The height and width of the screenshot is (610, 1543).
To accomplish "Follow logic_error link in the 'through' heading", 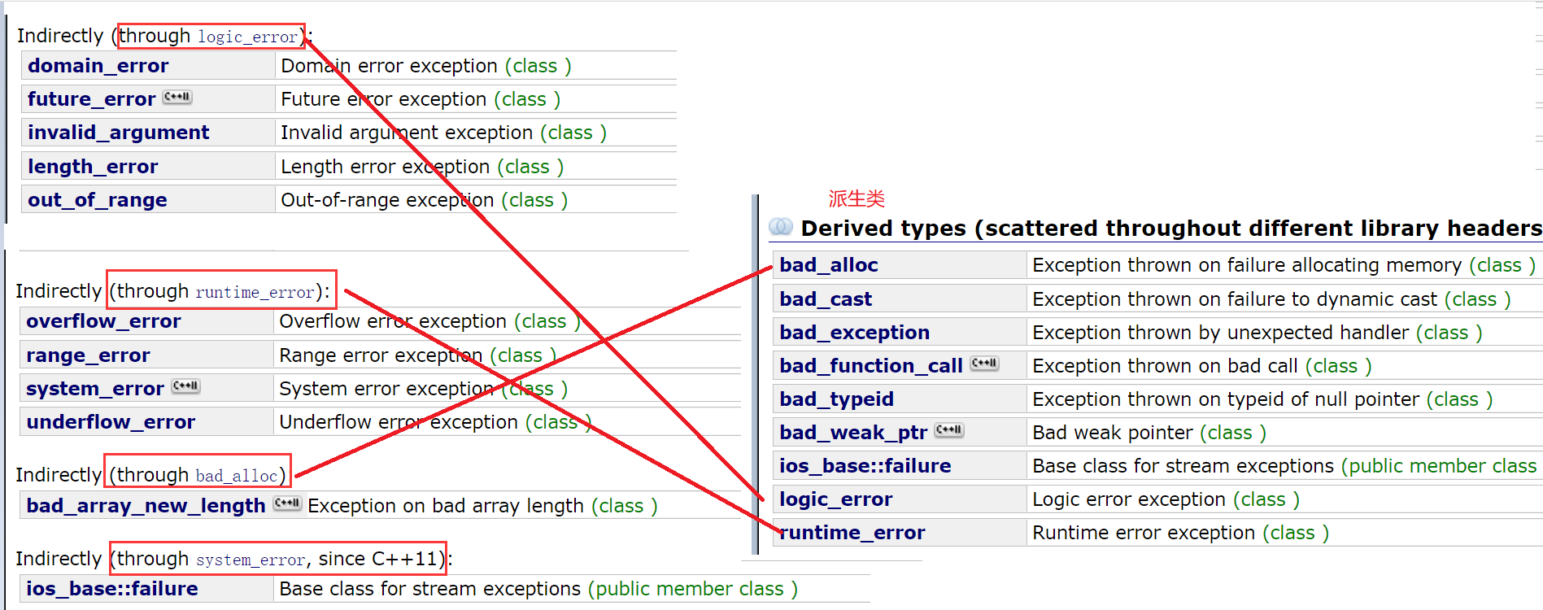I will pyautogui.click(x=247, y=37).
